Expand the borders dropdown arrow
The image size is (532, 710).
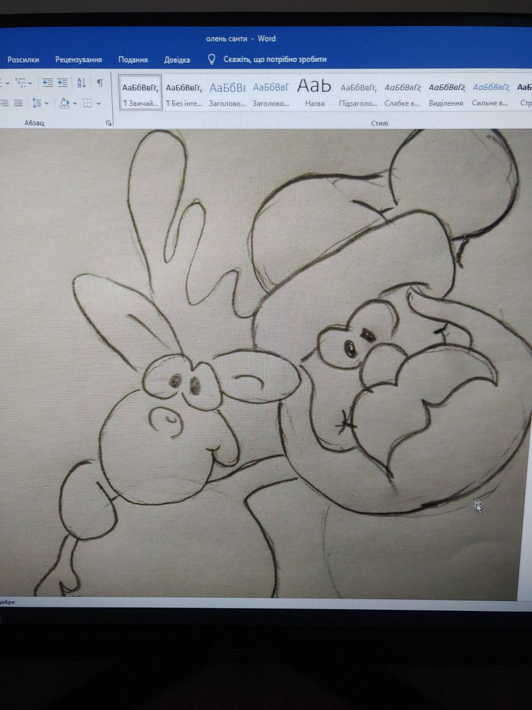(x=98, y=103)
